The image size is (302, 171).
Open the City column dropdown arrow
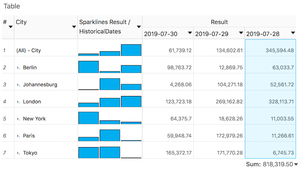[x=74, y=27]
